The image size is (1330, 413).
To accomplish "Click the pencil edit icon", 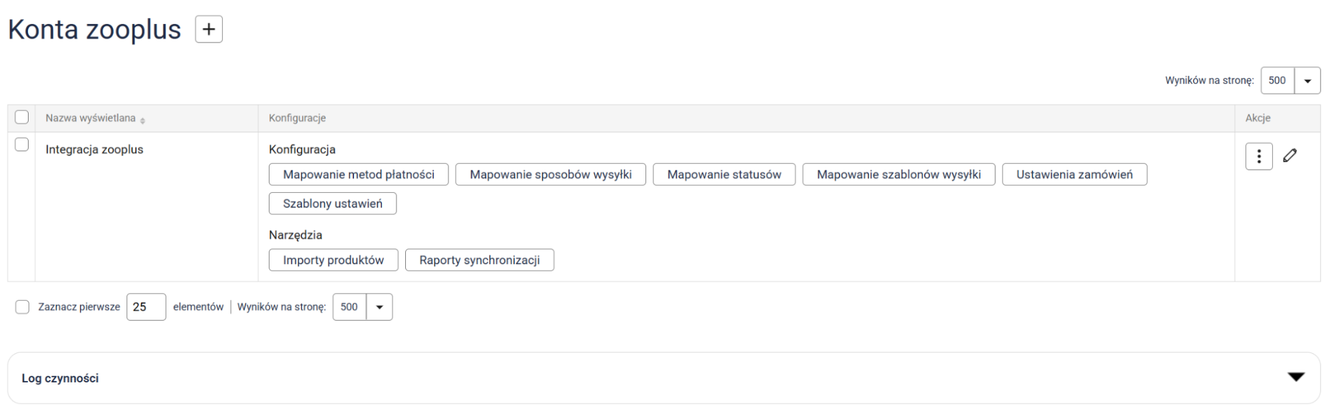I will [1289, 156].
